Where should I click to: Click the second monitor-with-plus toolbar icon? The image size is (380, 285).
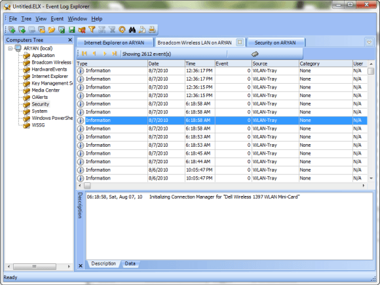pos(22,29)
